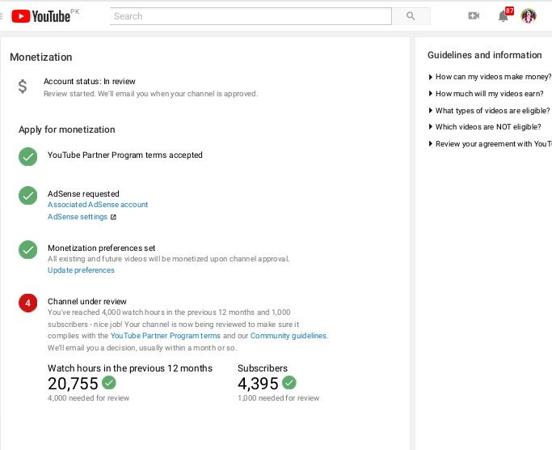Open the AdSense settings link
This screenshot has height=450, width=552.
click(78, 217)
